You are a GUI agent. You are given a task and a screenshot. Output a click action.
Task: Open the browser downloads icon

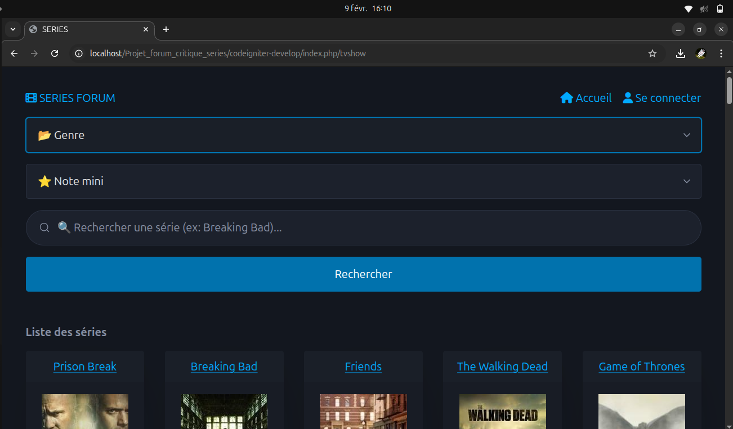coord(681,53)
